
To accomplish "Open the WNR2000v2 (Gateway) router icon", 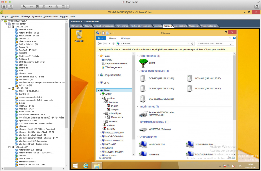I will tap(143, 129).
